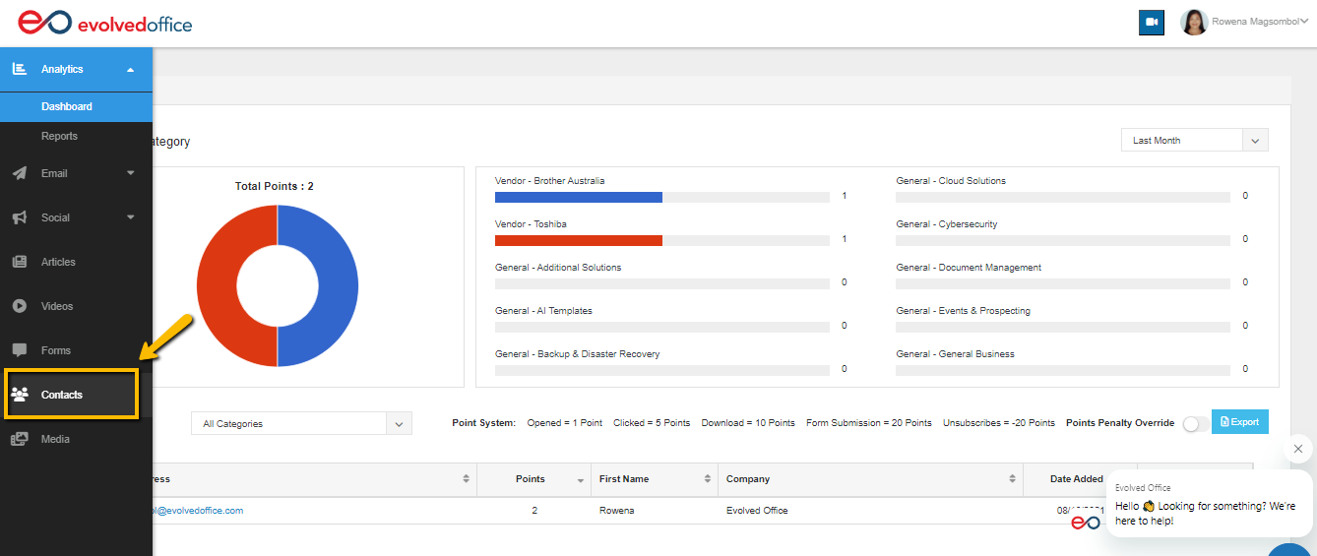Click the Export button
Image resolution: width=1317 pixels, height=556 pixels.
pos(1239,421)
